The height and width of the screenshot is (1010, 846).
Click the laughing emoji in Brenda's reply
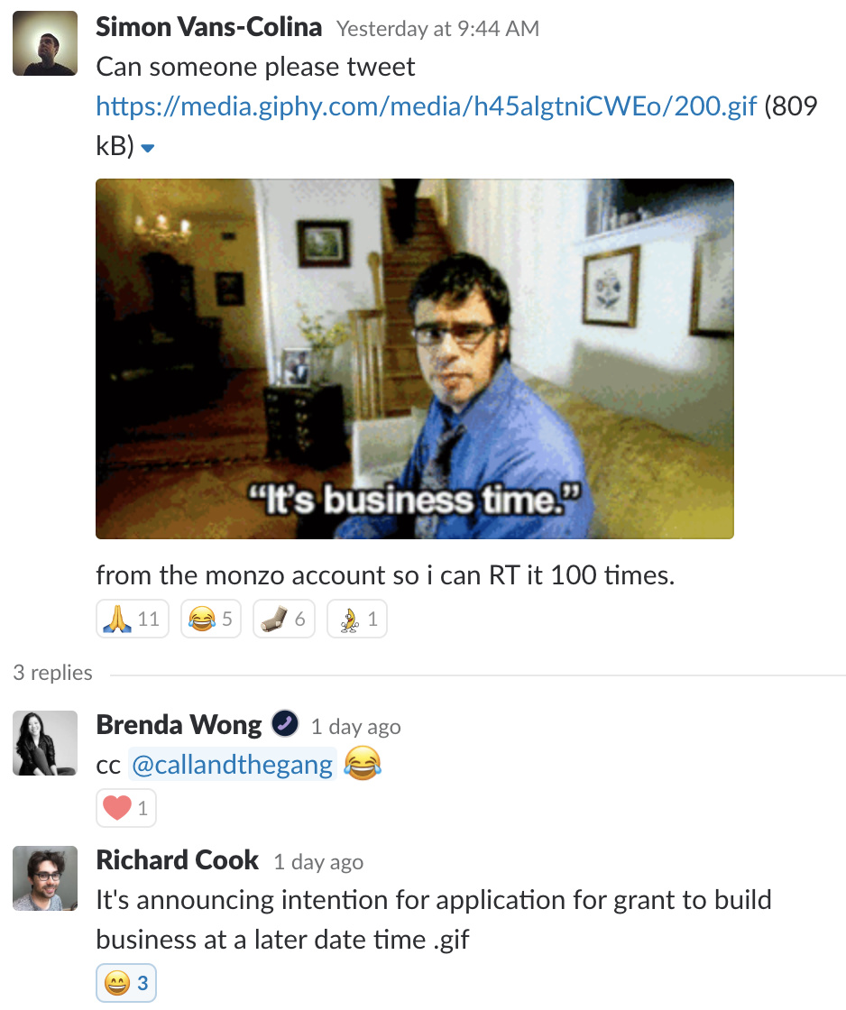click(363, 763)
